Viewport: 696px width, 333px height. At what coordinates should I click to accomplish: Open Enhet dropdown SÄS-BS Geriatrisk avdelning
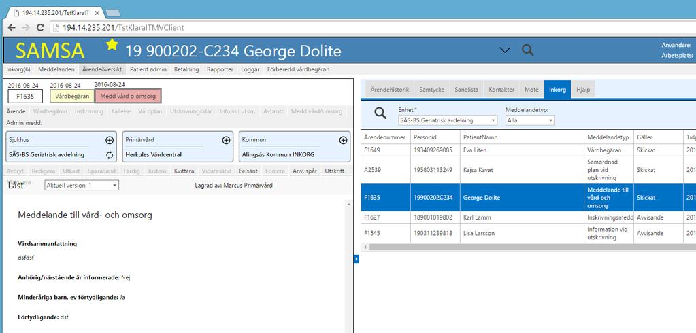point(448,120)
